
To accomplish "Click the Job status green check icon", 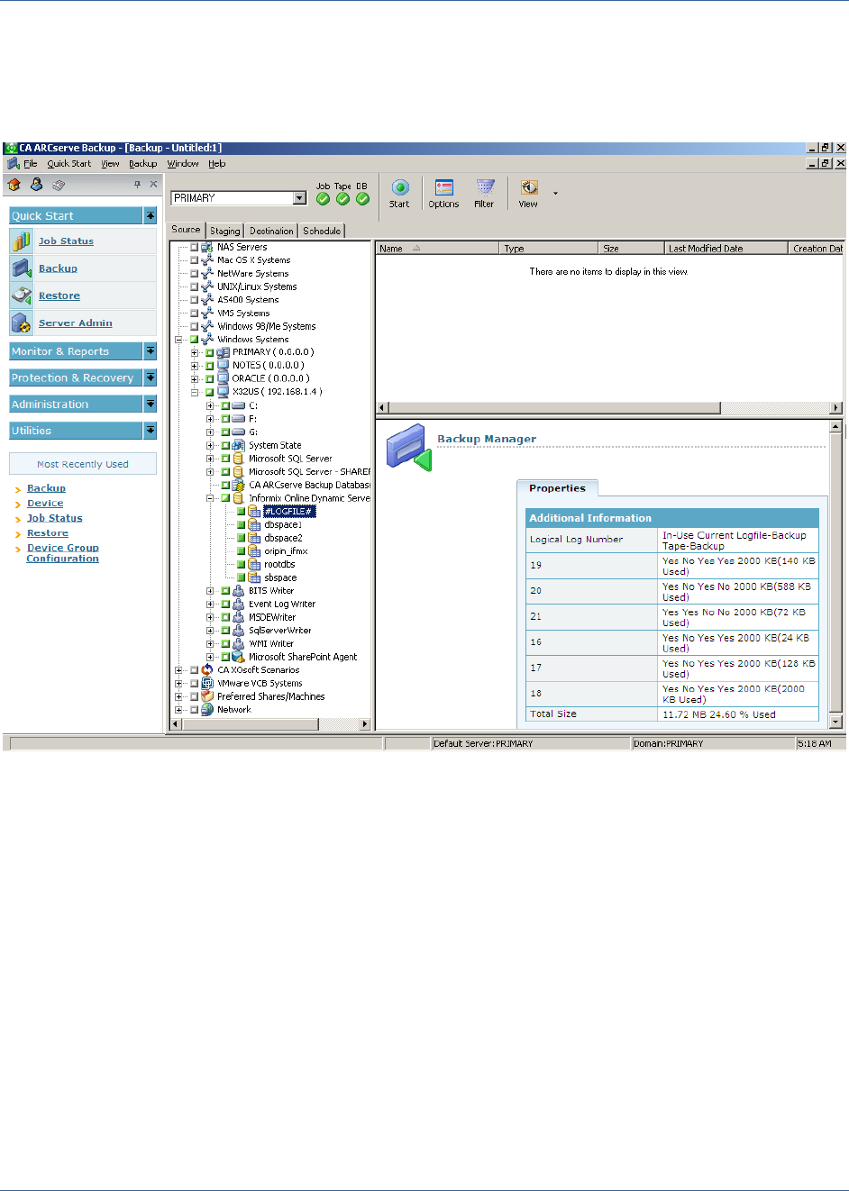I will (323, 199).
